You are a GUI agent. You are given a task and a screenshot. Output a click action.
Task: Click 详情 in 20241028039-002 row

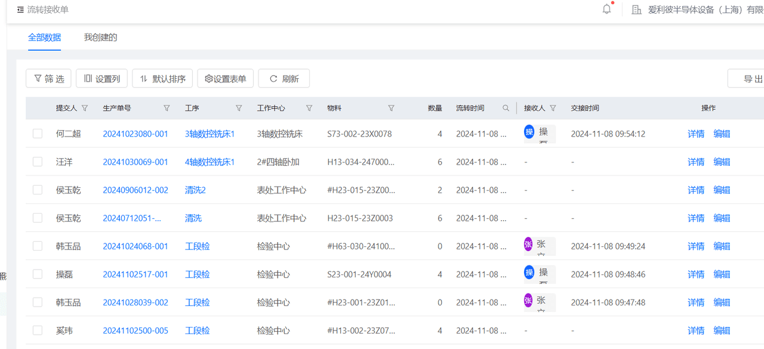tap(696, 302)
